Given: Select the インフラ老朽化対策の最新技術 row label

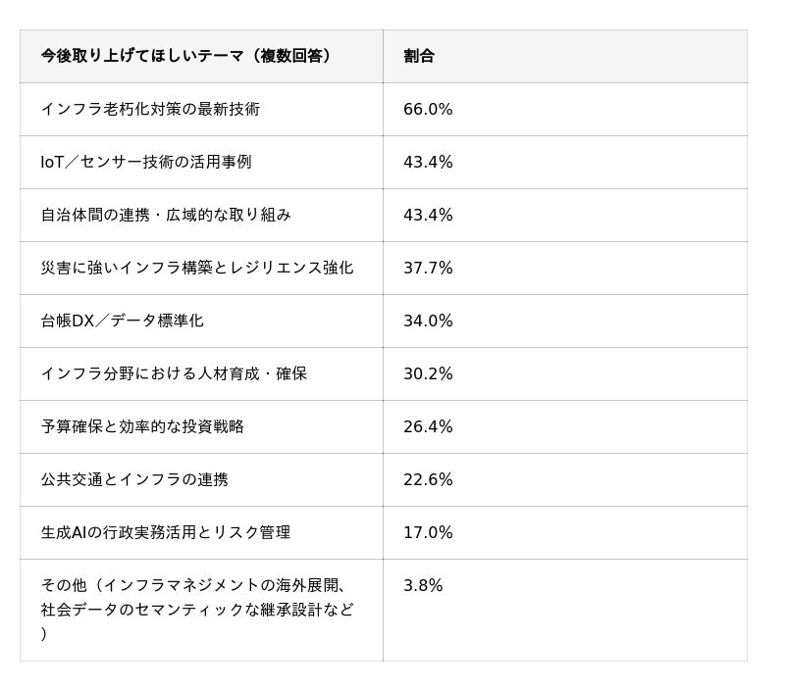Looking at the screenshot, I should [150, 109].
